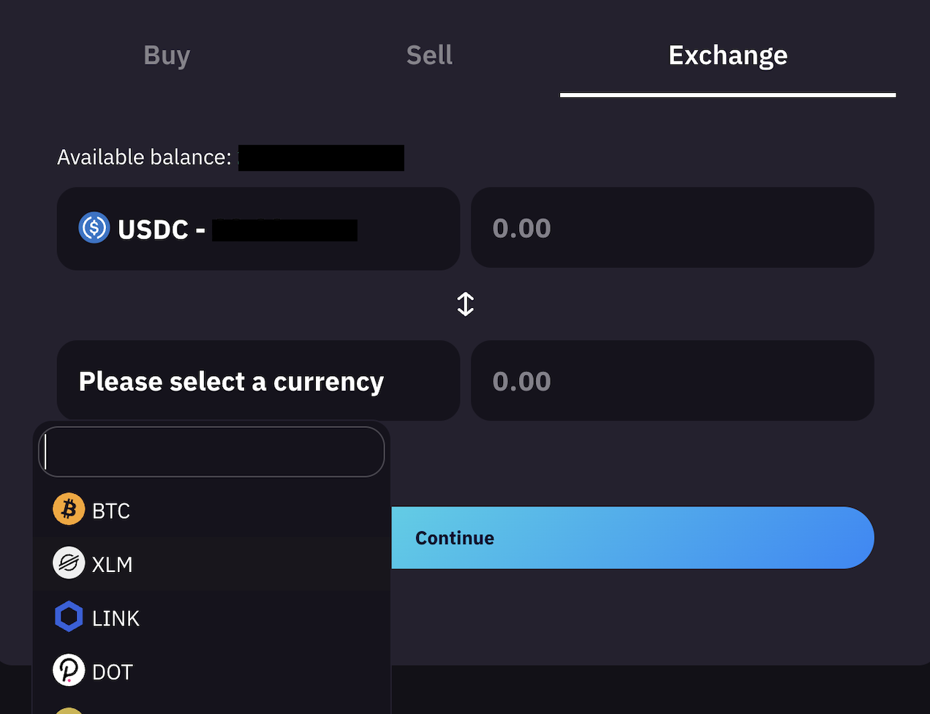Switch to the Buy tab

coord(167,56)
